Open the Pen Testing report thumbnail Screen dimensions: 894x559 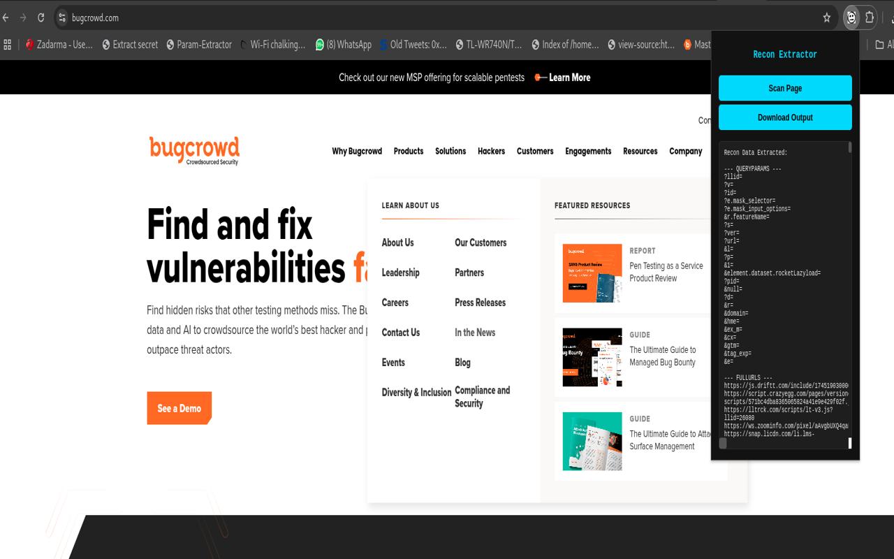tap(592, 273)
